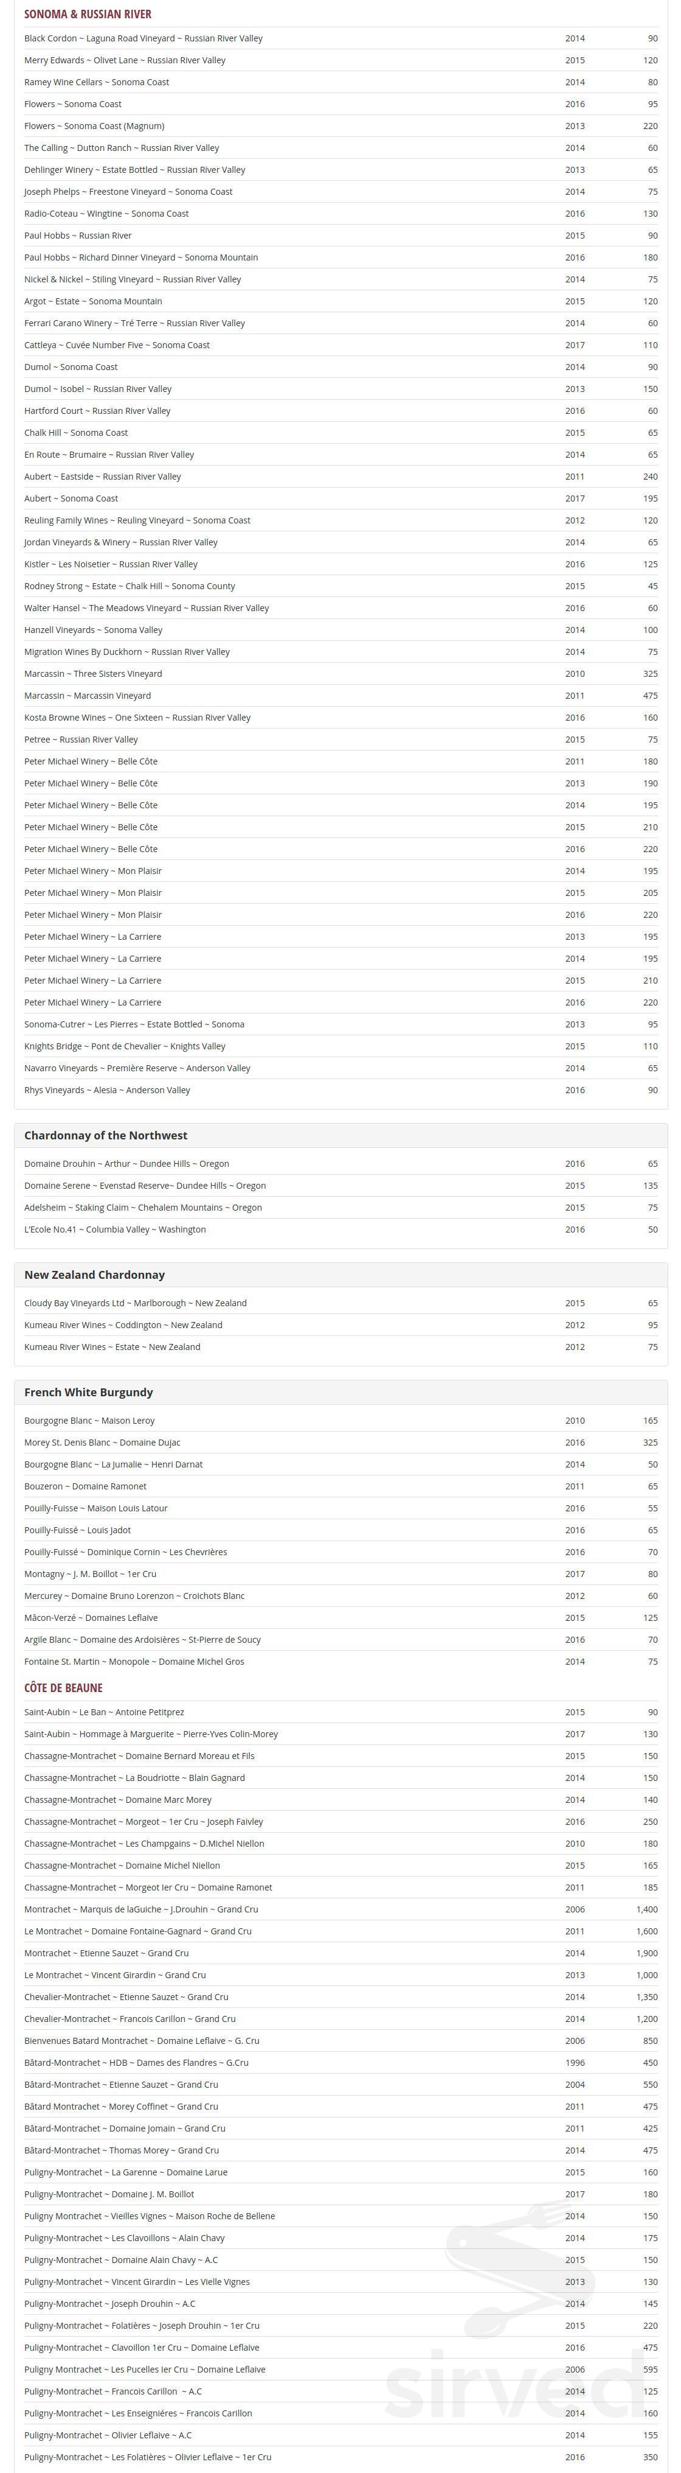Open the Chardonnay of the Northwest section header
The image size is (681, 2473).
tap(340, 1135)
